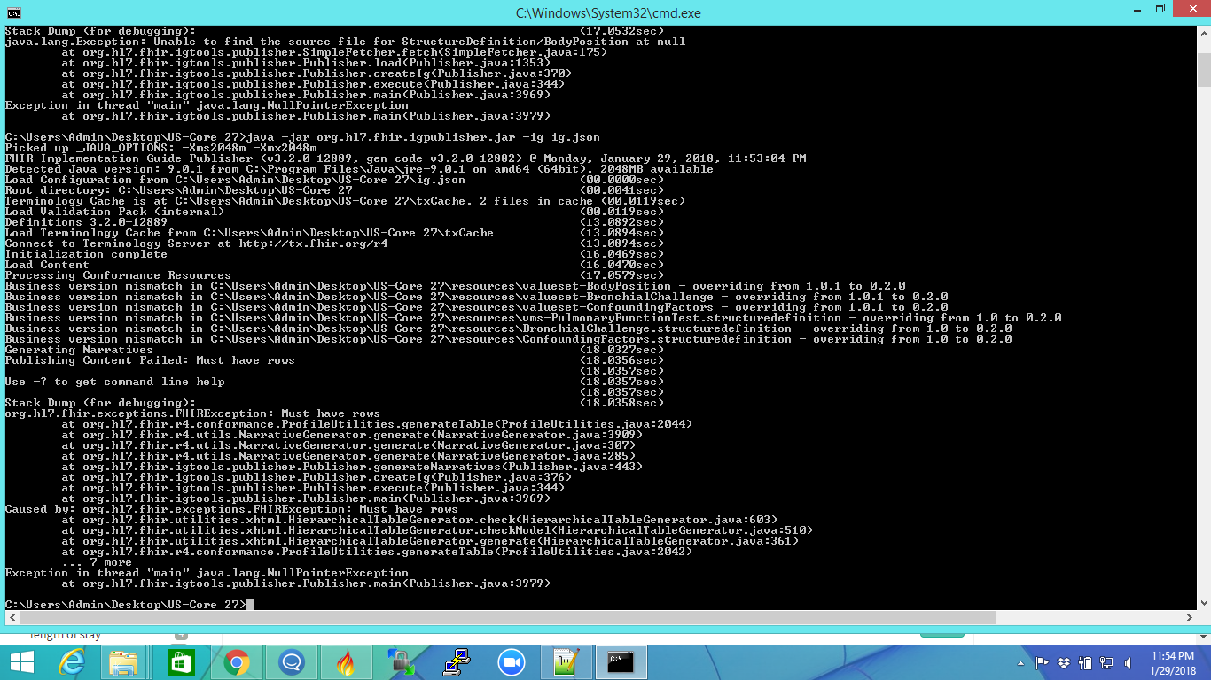This screenshot has width=1211, height=680.
Task: Click the valueset-BronchialChallenge version mismatch line
Action: tap(476, 297)
